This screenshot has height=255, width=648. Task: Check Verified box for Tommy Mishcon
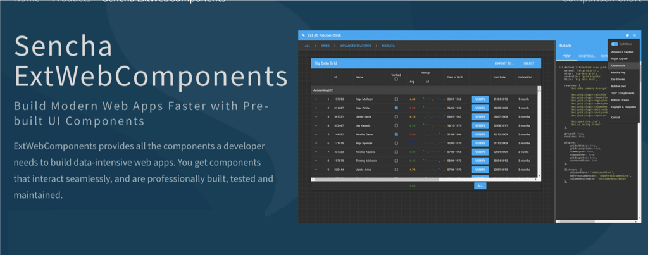click(396, 161)
